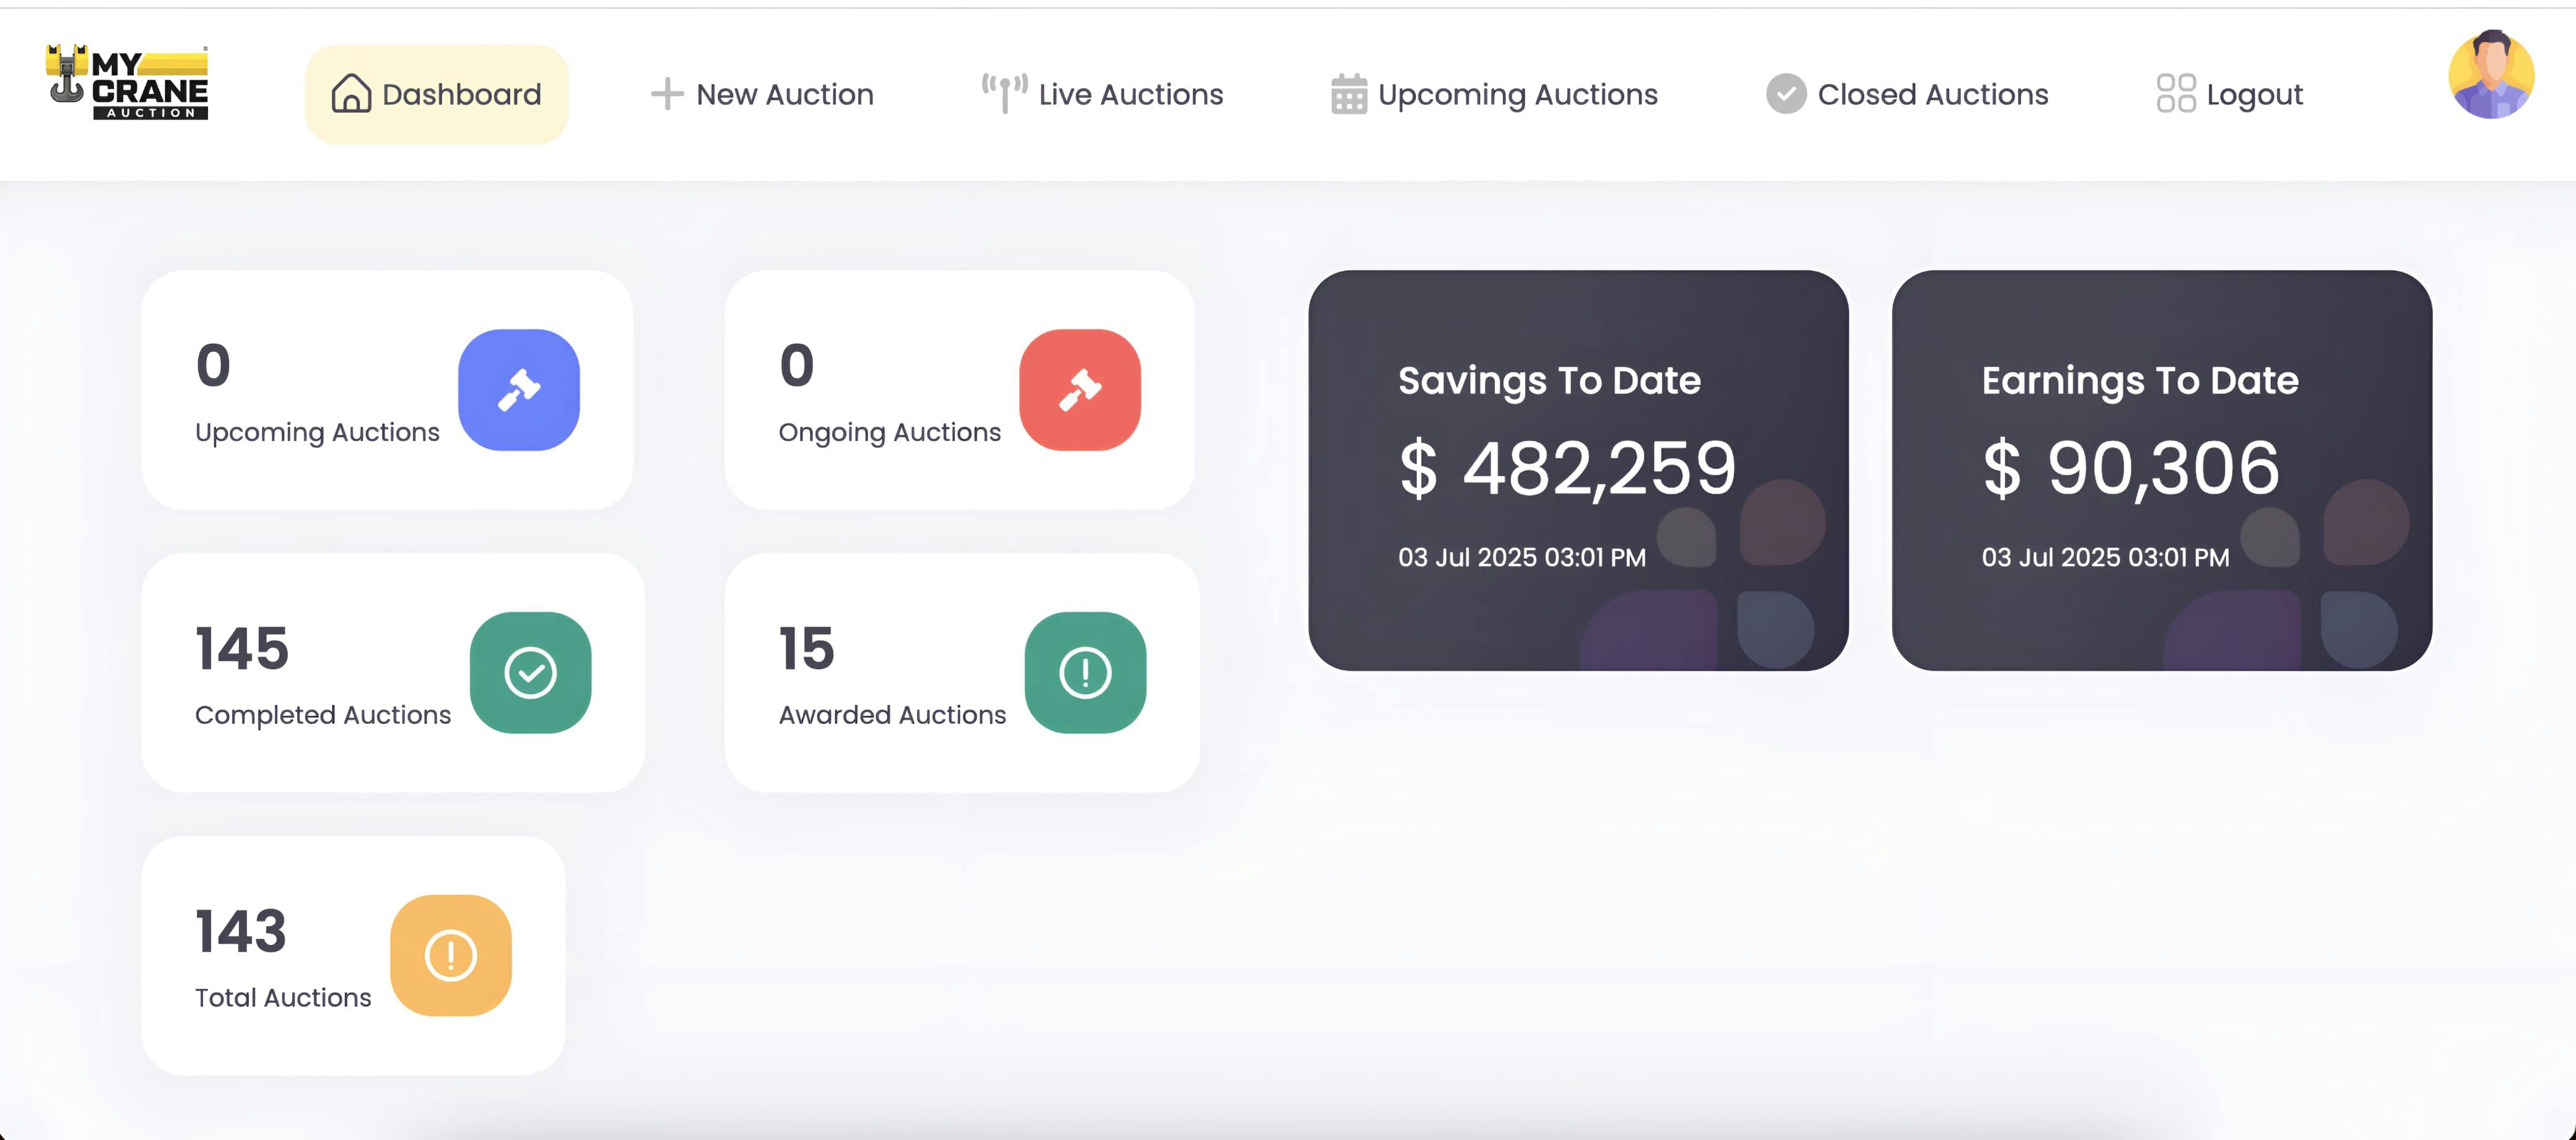Viewport: 2576px width, 1140px height.
Task: Click the red gavel Ongoing Auctions icon
Action: [x=1079, y=390]
